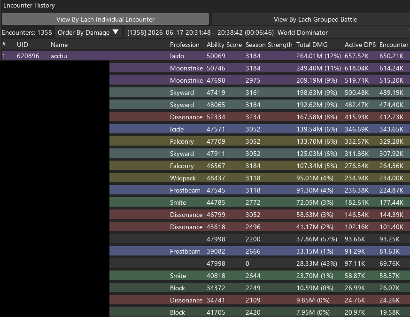Select the Moonstrike row with 50746 ability score

(x=260, y=68)
